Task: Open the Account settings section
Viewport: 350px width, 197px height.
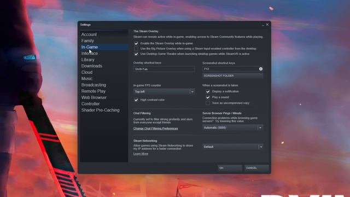Action: (x=89, y=34)
